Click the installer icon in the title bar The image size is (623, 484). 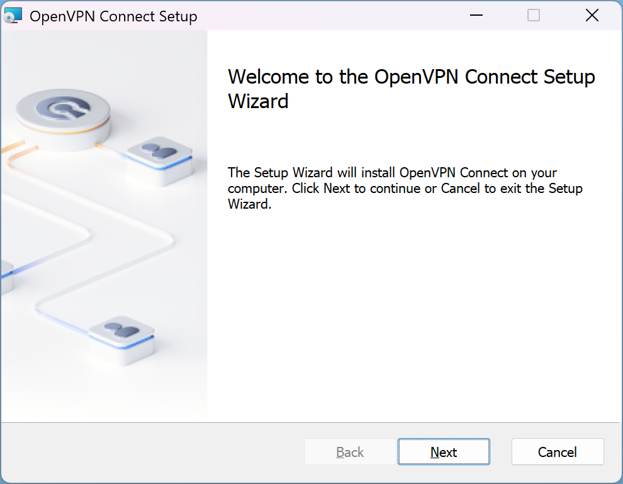[x=14, y=16]
